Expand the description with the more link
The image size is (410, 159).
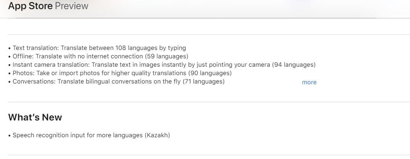tap(309, 82)
